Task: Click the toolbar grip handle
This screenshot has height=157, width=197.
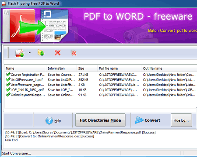Action: (x=8, y=53)
